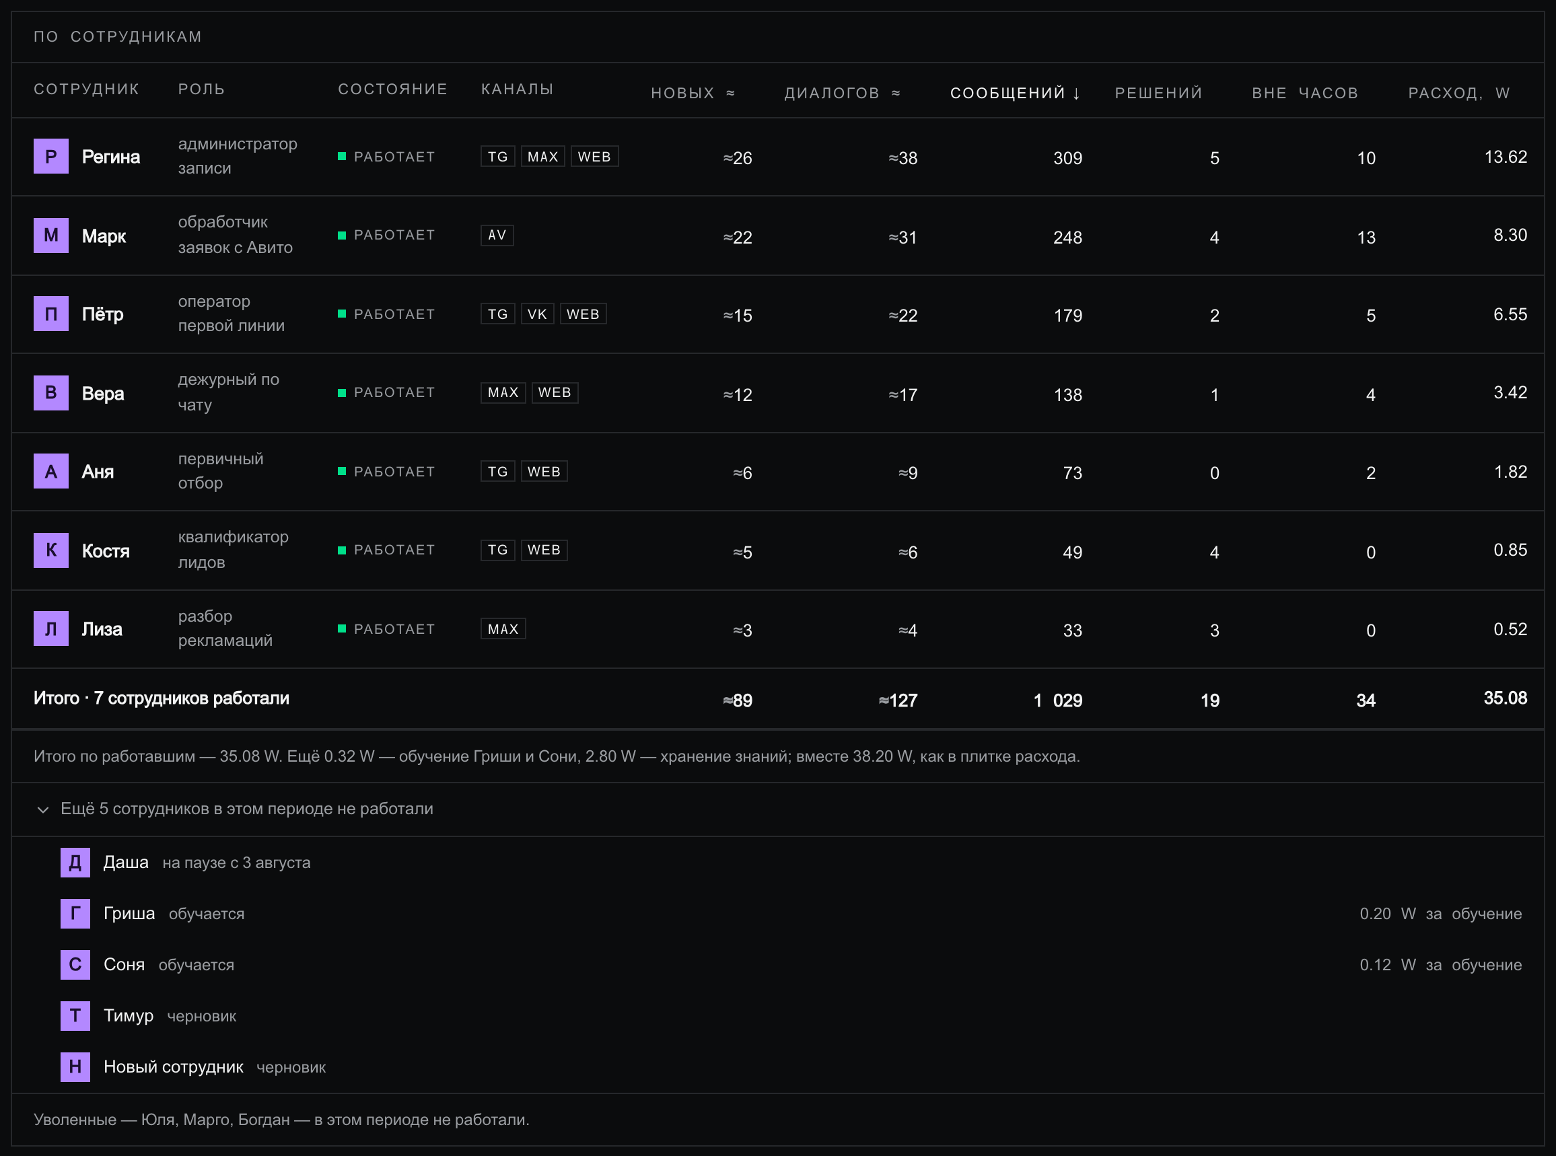Viewport: 1556px width, 1156px height.
Task: Sort by Диалогов ≈ column header
Action: point(842,93)
